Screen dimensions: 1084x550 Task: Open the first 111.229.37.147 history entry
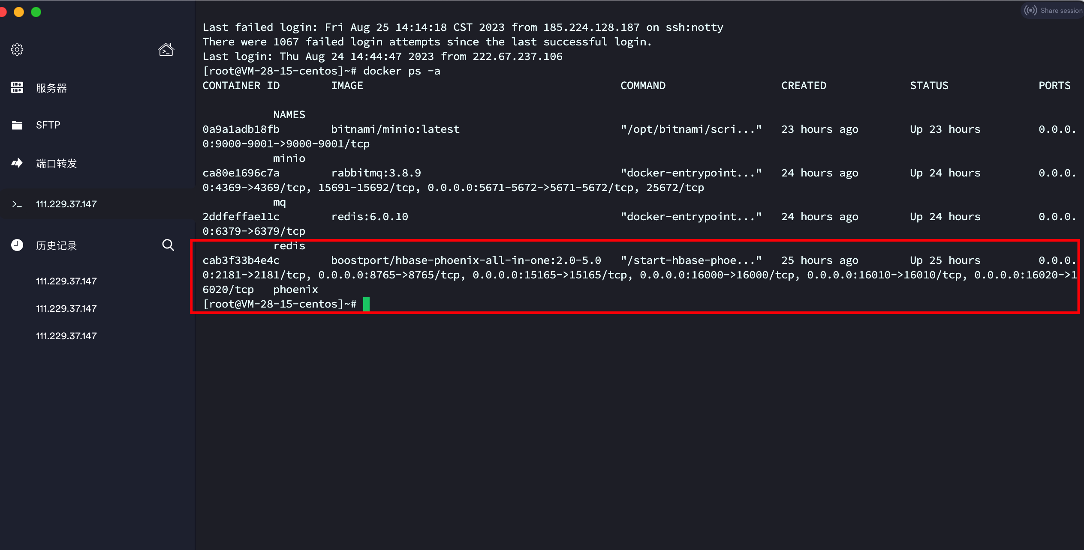[66, 281]
